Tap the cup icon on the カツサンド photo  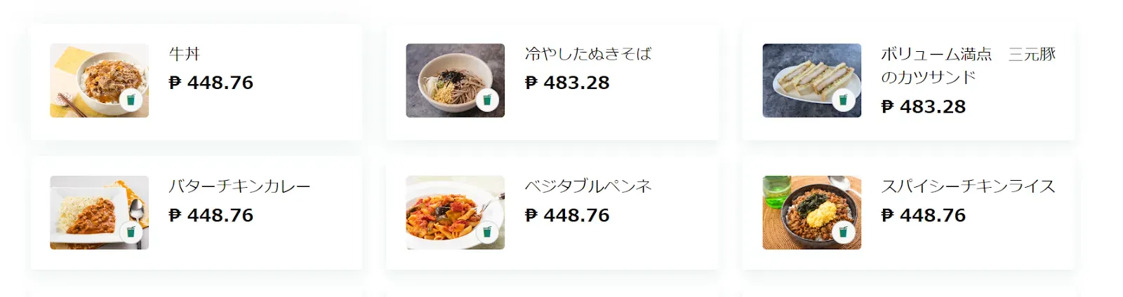844,100
